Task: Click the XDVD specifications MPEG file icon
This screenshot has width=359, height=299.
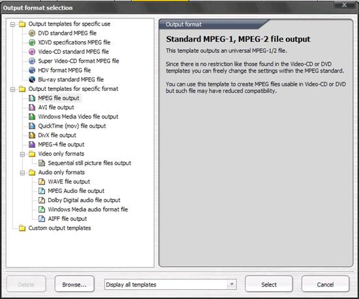Action: (32, 43)
